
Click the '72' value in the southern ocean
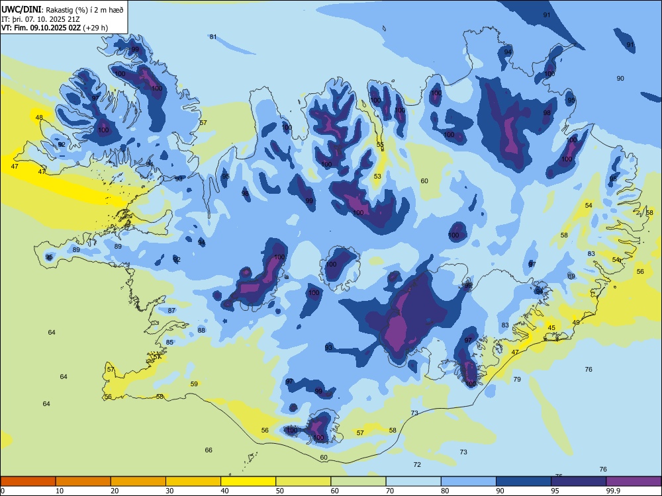tap(417, 464)
